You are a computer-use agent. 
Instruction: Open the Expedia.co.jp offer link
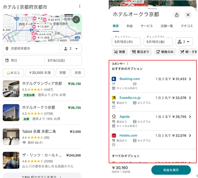[x=130, y=98]
